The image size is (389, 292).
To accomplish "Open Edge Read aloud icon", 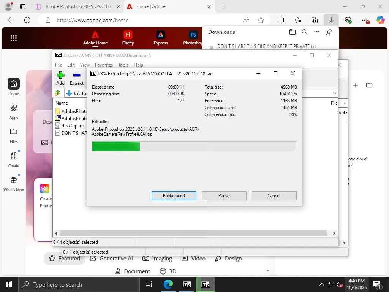I will (246, 20).
